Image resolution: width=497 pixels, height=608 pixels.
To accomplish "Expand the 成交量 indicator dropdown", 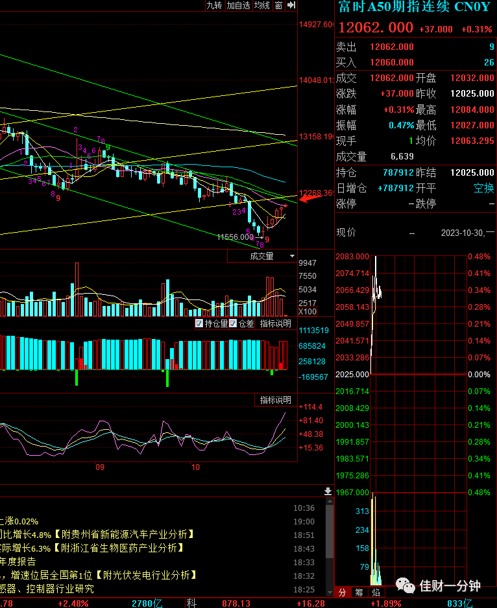I will (x=292, y=256).
